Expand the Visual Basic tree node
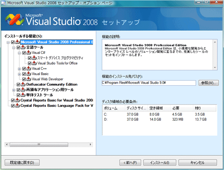The width and height of the screenshot is (224, 170). tap(19, 74)
